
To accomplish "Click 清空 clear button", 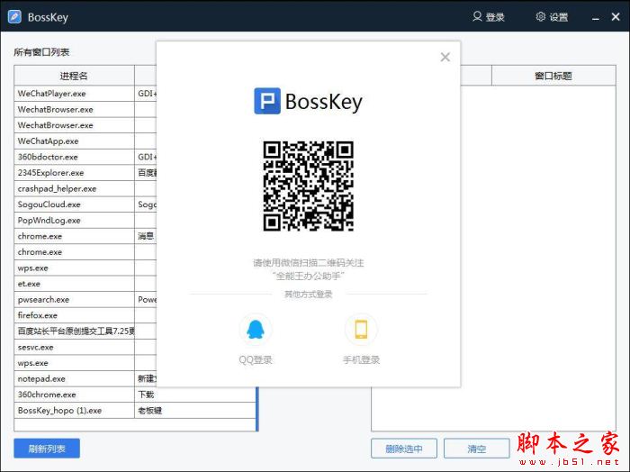I will (x=476, y=449).
